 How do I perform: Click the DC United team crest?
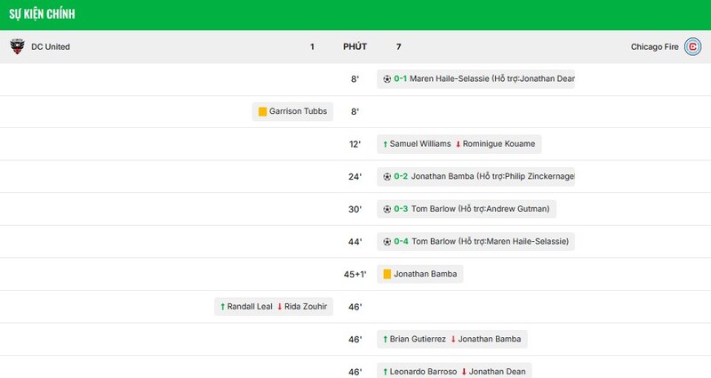coord(17,47)
